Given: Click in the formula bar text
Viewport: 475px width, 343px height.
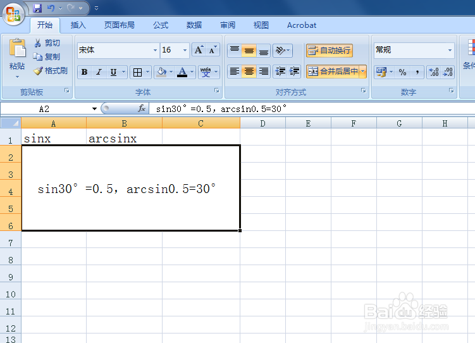Looking at the screenshot, I should [x=221, y=109].
